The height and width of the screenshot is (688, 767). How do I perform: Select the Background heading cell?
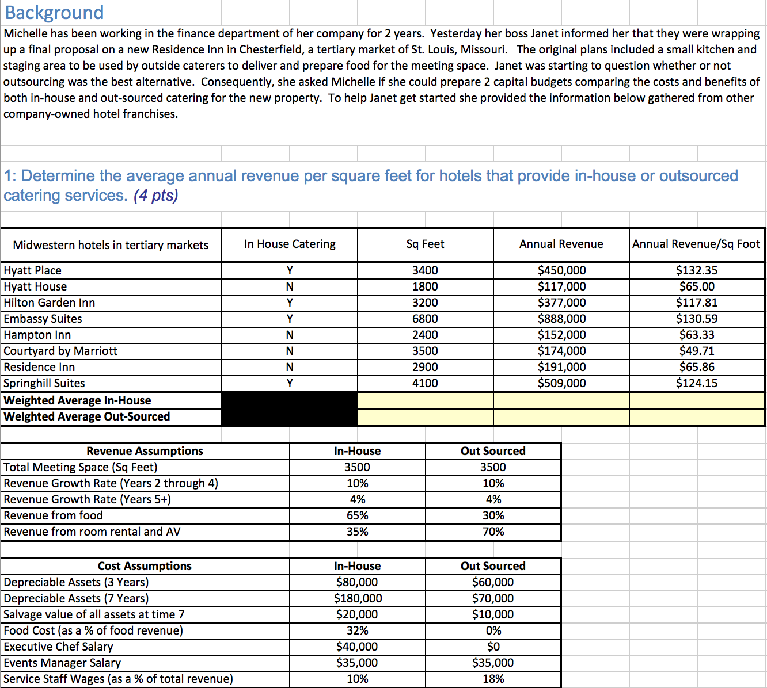tap(111, 13)
